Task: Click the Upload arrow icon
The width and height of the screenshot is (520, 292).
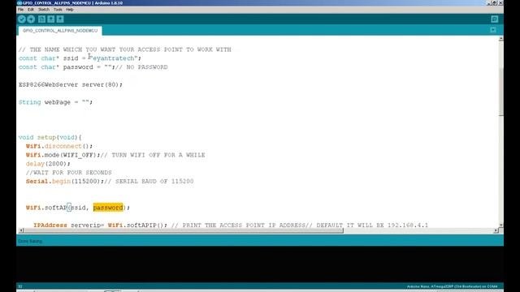Action: (31, 19)
